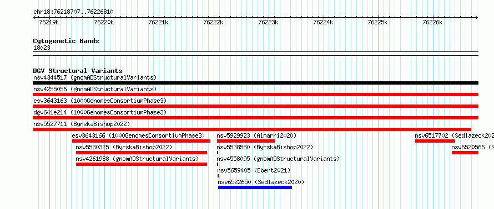This screenshot has width=494, height=209.
Task: Click the 76226k ruler tick label
Action: click(432, 22)
